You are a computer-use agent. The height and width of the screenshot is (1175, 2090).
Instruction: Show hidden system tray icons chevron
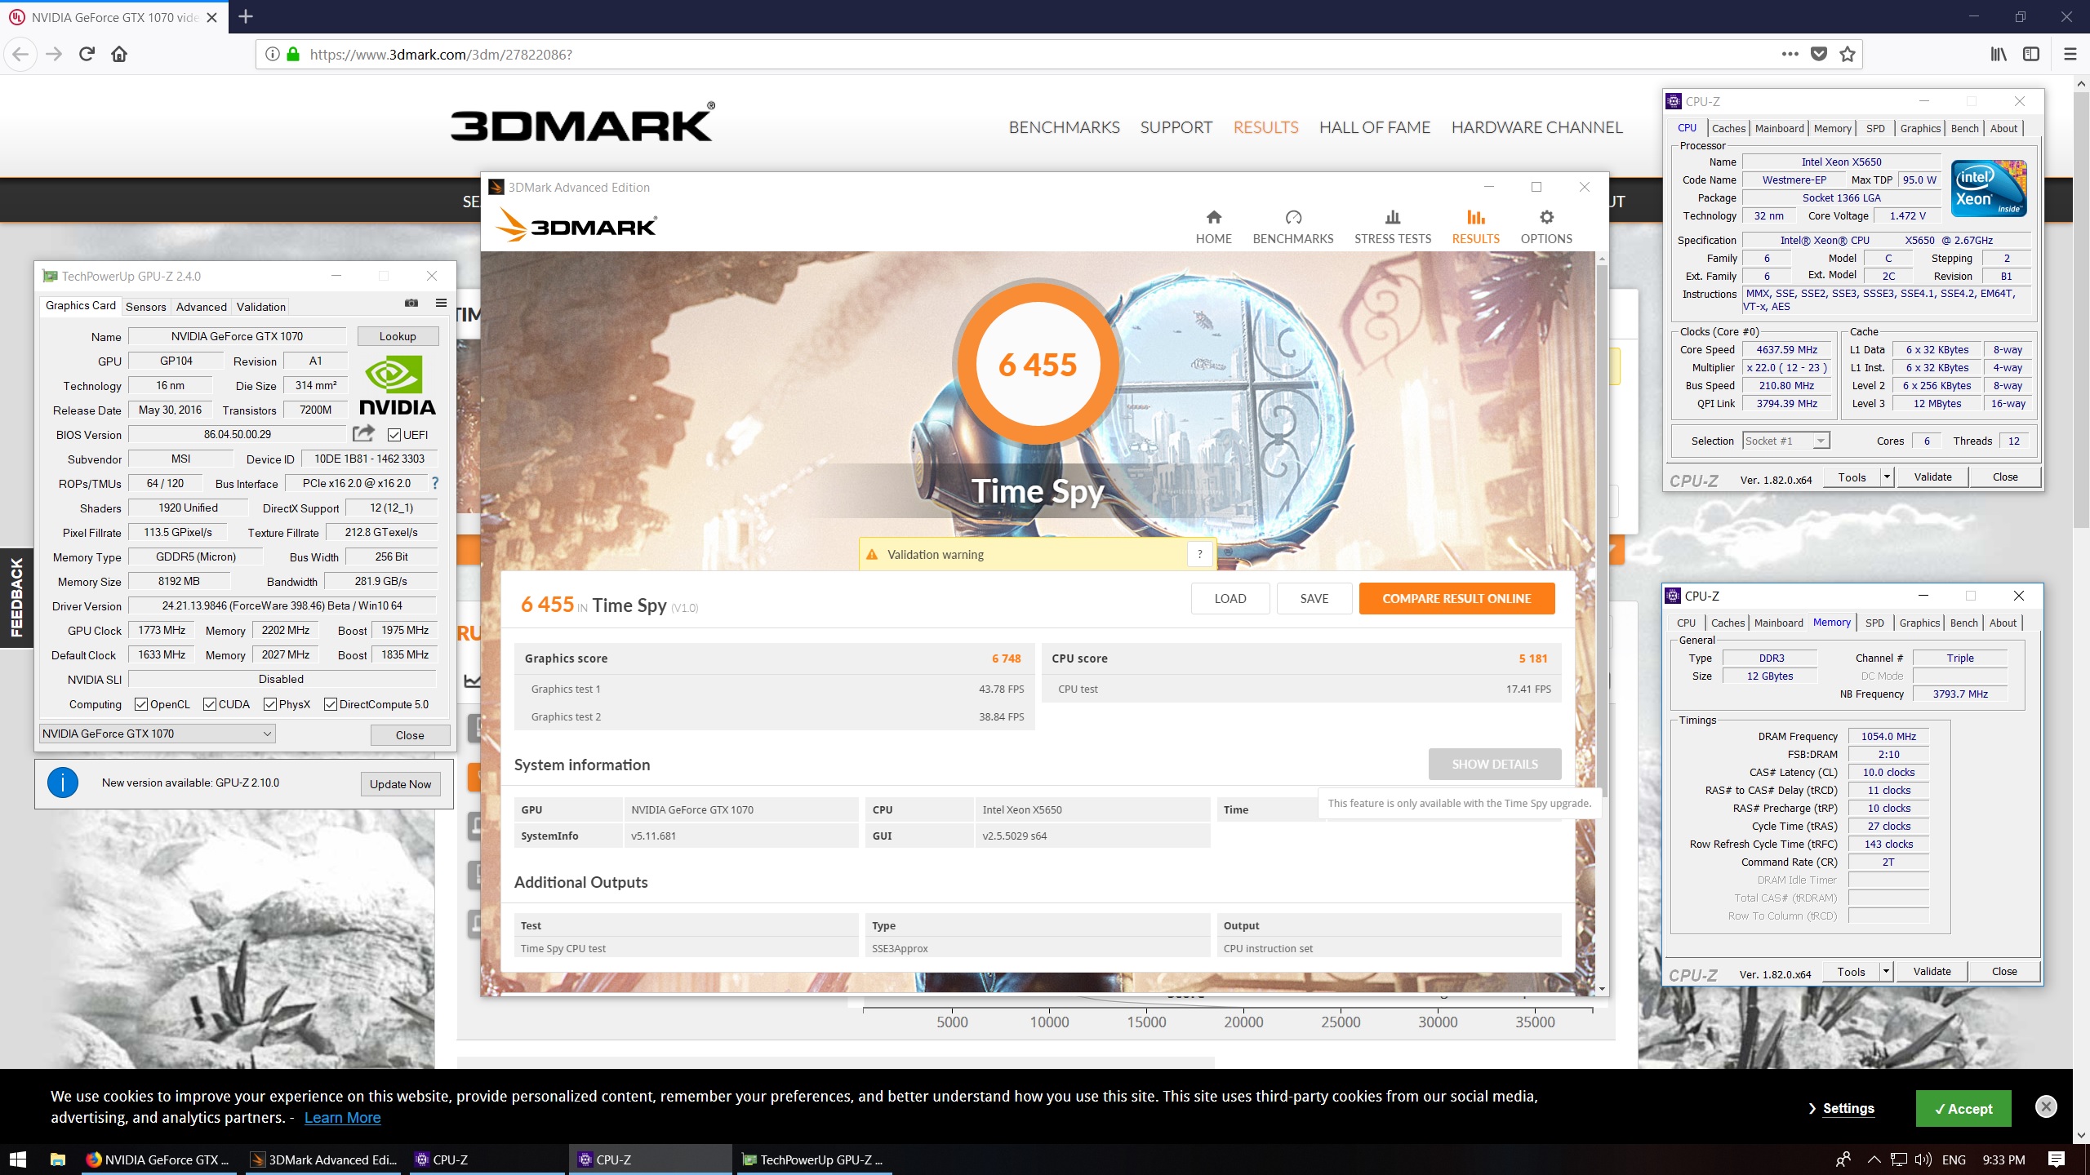1874,1159
